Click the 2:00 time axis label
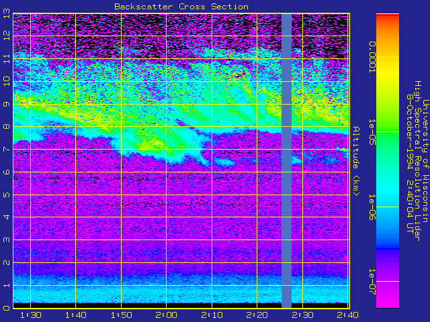The width and height of the screenshot is (430, 322). [x=167, y=315]
